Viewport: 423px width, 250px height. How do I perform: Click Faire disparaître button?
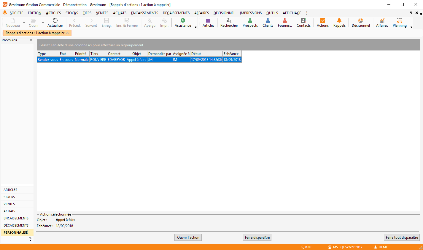point(257,238)
